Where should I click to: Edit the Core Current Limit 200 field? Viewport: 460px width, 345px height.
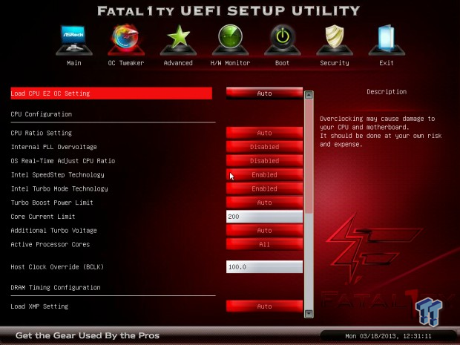coord(264,217)
